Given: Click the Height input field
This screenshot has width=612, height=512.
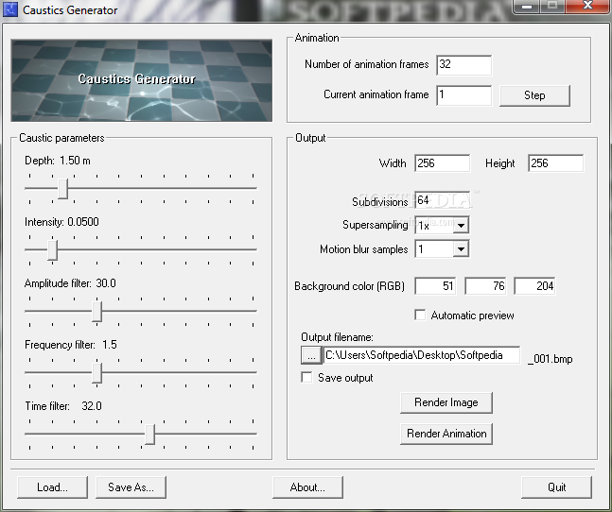Looking at the screenshot, I should click(556, 163).
